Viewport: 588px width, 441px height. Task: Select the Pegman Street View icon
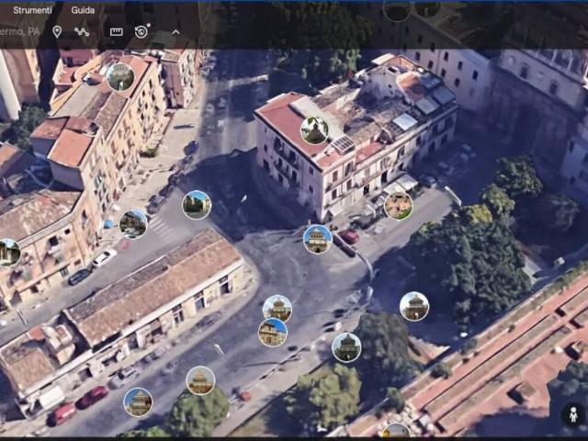573,414
